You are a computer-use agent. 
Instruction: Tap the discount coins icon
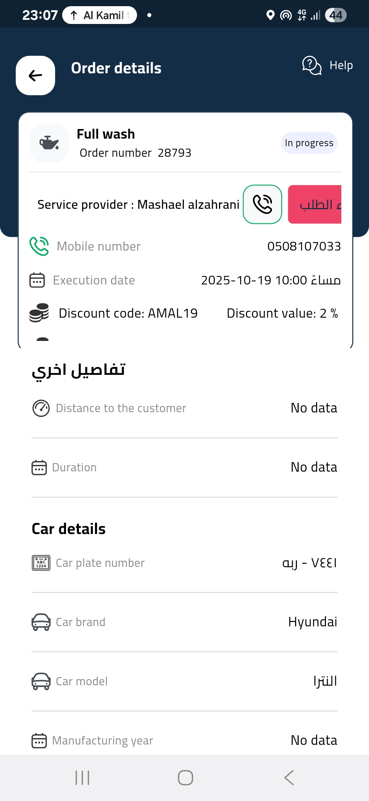click(39, 313)
